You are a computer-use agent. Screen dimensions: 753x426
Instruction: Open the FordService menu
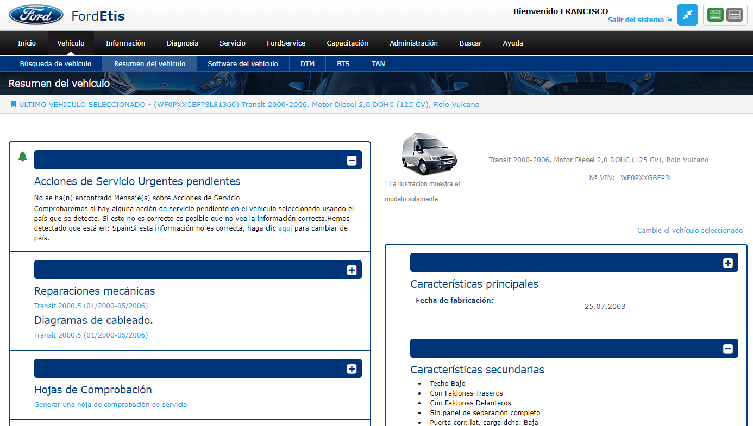(286, 43)
